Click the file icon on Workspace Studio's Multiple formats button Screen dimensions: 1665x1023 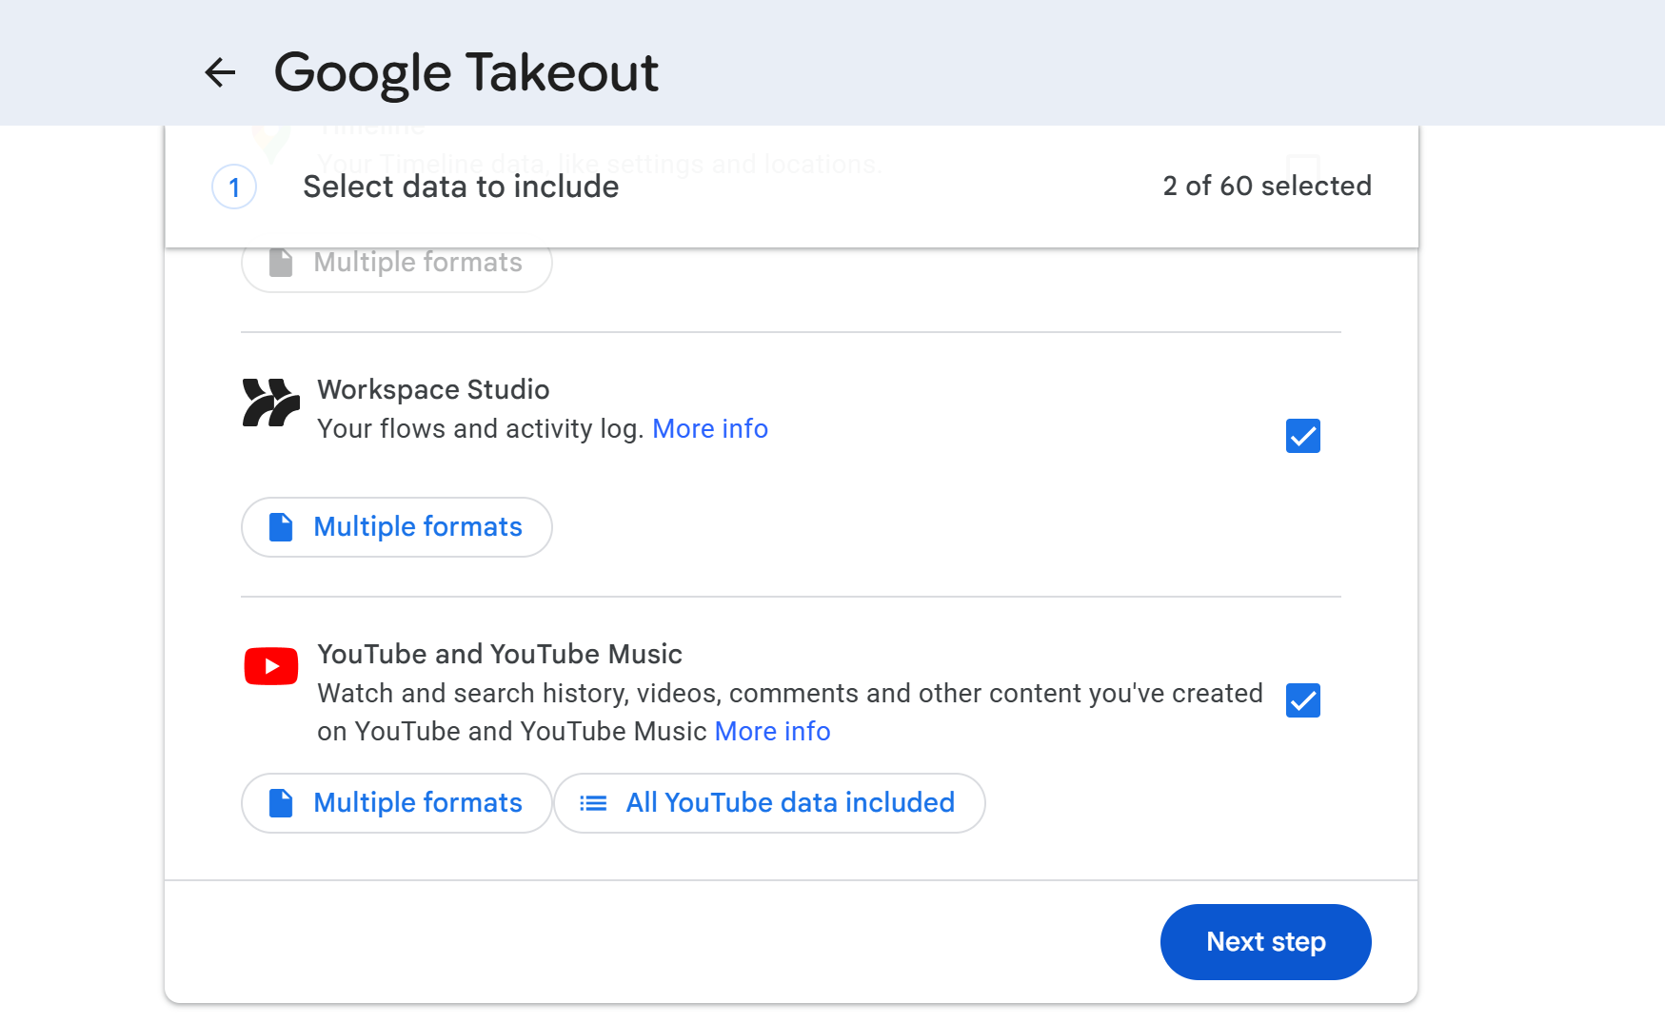pyautogui.click(x=280, y=526)
